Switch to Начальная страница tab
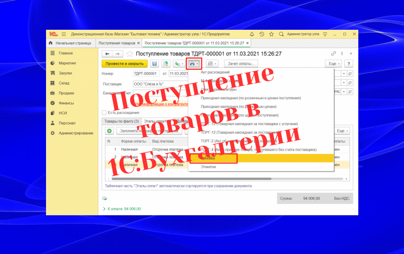Viewport: 404px width, 254px height. click(70, 43)
